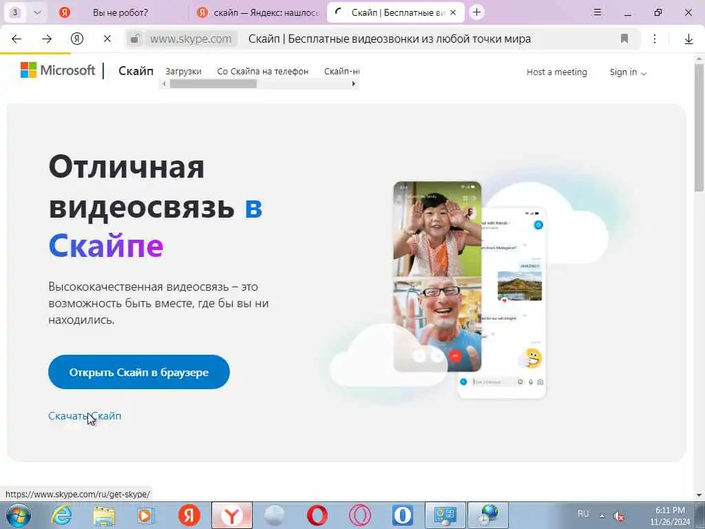Open the red Yandex Я taskbar icon
This screenshot has width=705, height=529.
pyautogui.click(x=189, y=515)
